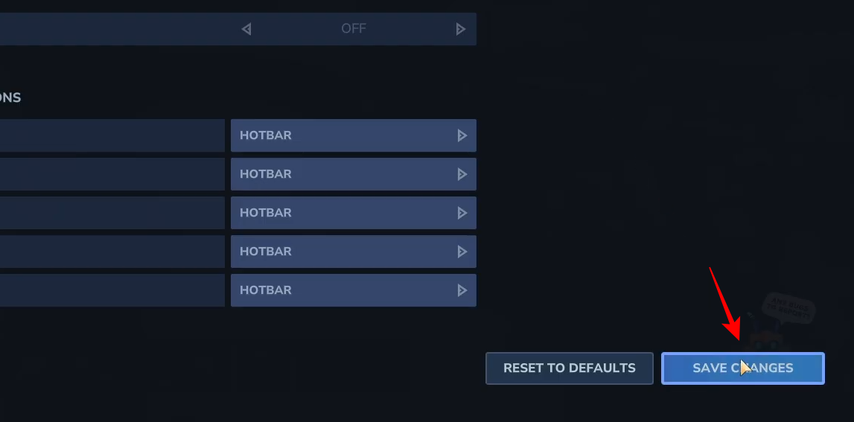The width and height of the screenshot is (854, 422).
Task: Open the fourth HOTBAR dropdown
Action: pos(353,252)
